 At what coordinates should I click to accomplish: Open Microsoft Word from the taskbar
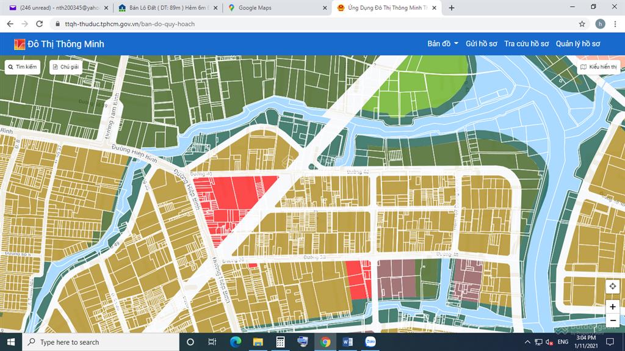coord(348,342)
